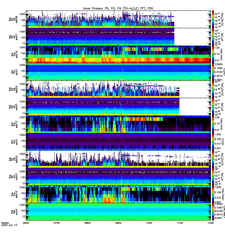The image size is (225, 240).
Task: Click the 1000 time axis label
Action: (149, 223)
